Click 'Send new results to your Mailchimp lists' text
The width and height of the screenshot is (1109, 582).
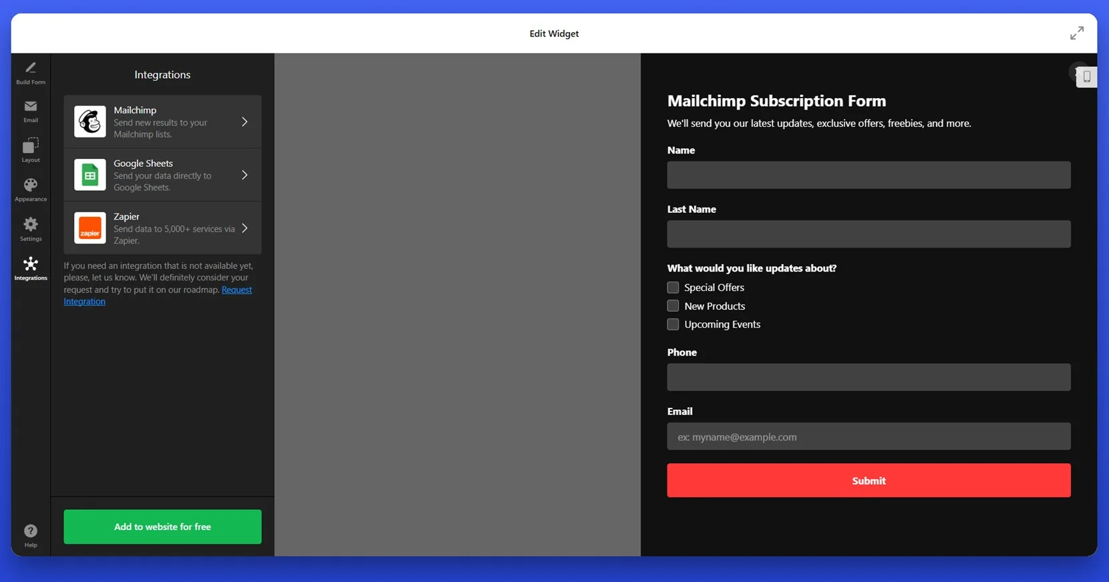[x=160, y=128]
